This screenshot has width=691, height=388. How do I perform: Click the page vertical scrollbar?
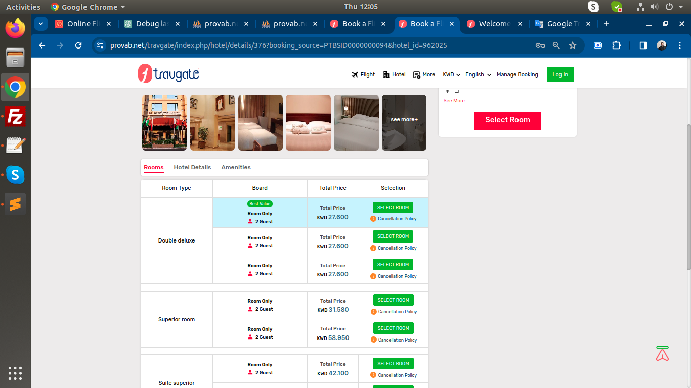click(688, 197)
